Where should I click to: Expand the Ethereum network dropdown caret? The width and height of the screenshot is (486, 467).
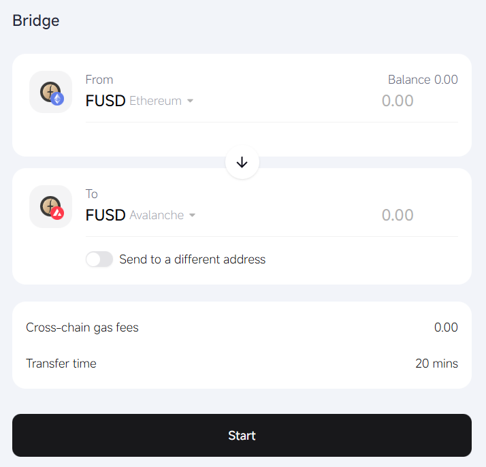tap(191, 101)
